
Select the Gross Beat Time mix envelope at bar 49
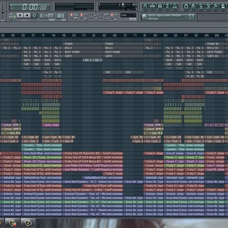[x=93, y=202]
